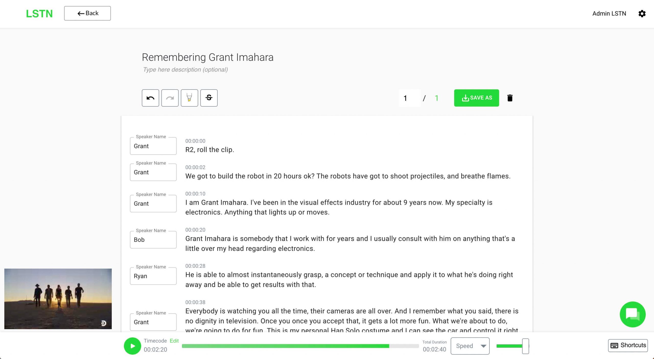
Task: Toggle strikethrough formatting
Action: pyautogui.click(x=209, y=98)
